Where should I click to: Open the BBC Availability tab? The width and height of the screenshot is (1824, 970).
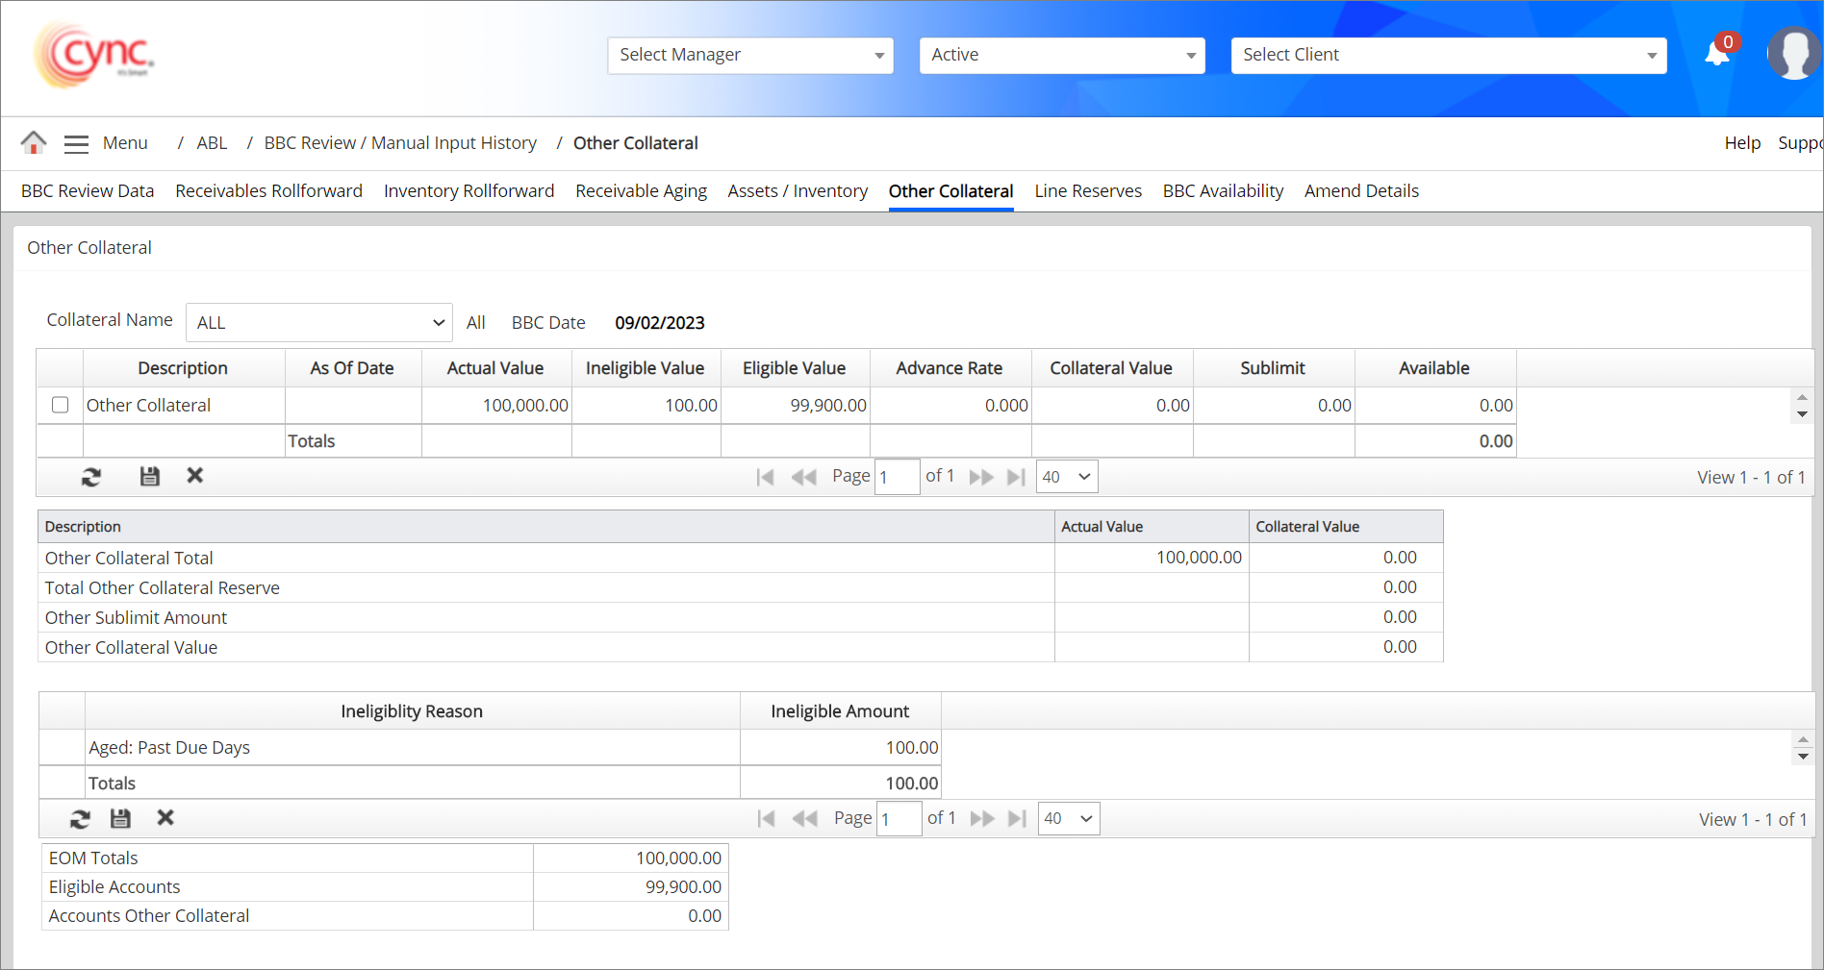click(x=1223, y=191)
